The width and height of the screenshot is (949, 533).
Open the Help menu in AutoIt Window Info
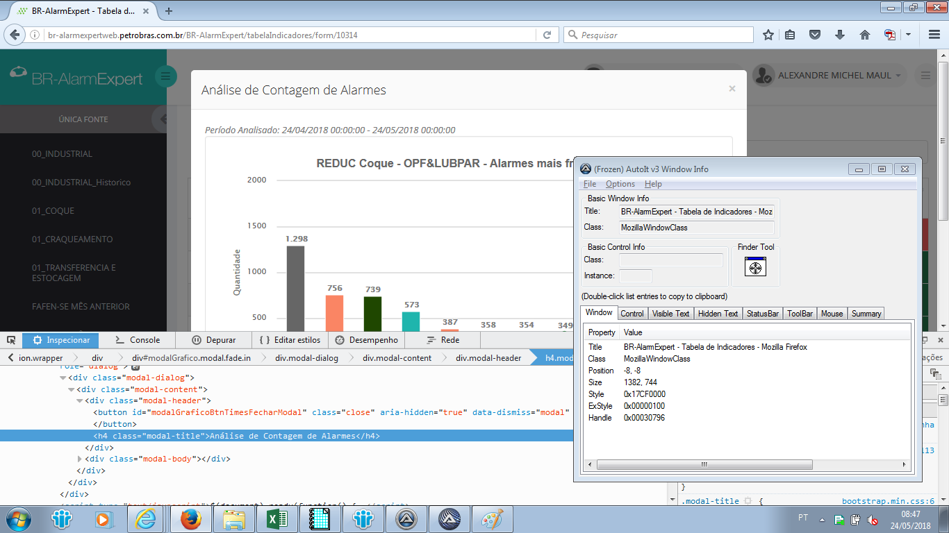653,184
